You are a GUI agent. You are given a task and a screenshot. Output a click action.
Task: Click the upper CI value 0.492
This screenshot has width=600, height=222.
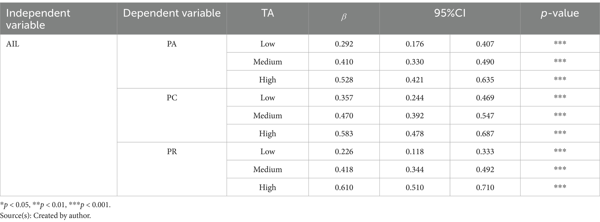click(485, 170)
